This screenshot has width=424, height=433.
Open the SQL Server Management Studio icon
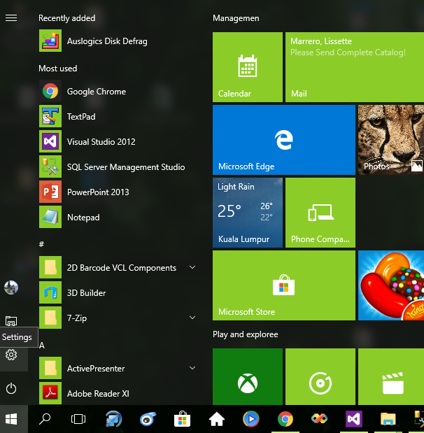[x=50, y=166]
